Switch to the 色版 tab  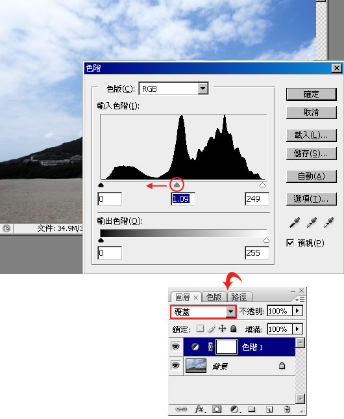pos(214,297)
